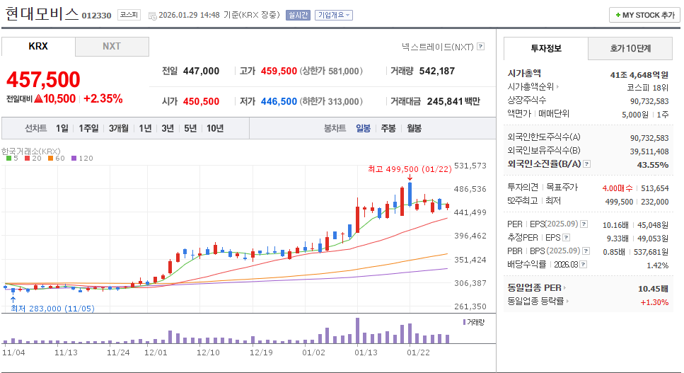Click the plus icon in MY STOCK 추가
The image size is (684, 373).
coord(618,16)
